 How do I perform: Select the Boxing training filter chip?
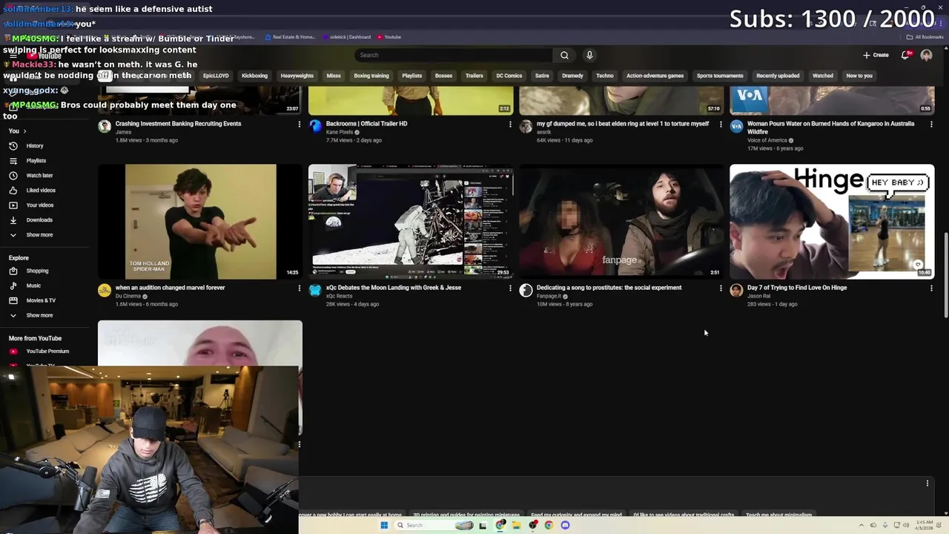pos(371,76)
